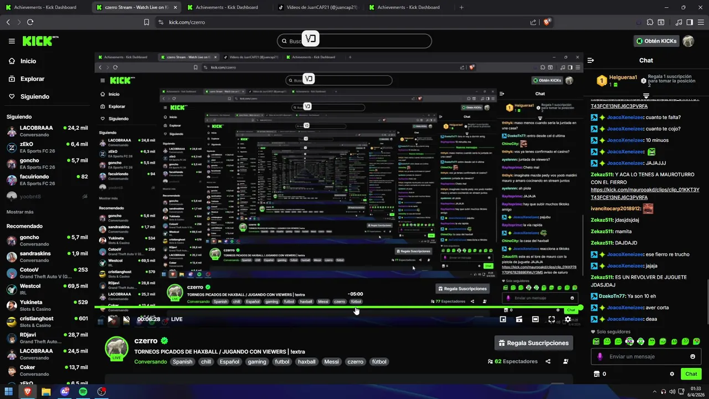
Task: Open the Mauroturro clip link in chat
Action: 645,193
